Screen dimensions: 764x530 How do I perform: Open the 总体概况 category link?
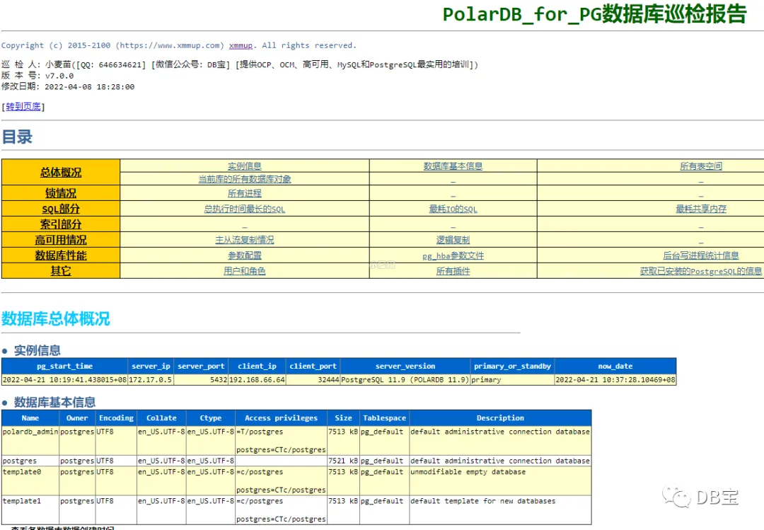61,172
